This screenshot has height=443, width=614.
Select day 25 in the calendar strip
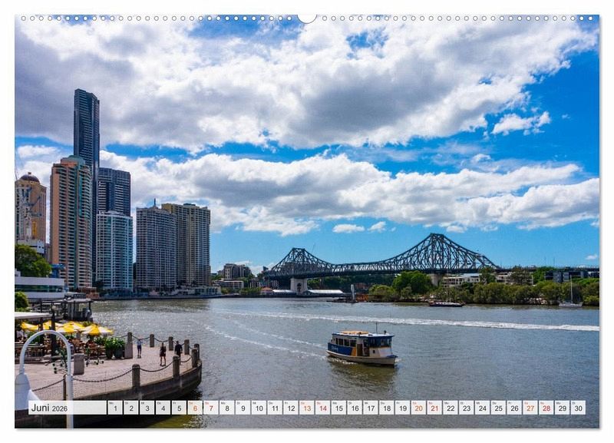[x=498, y=408]
